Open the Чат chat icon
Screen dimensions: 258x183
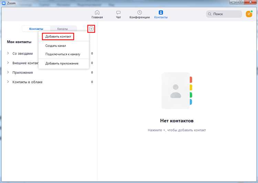pos(118,13)
